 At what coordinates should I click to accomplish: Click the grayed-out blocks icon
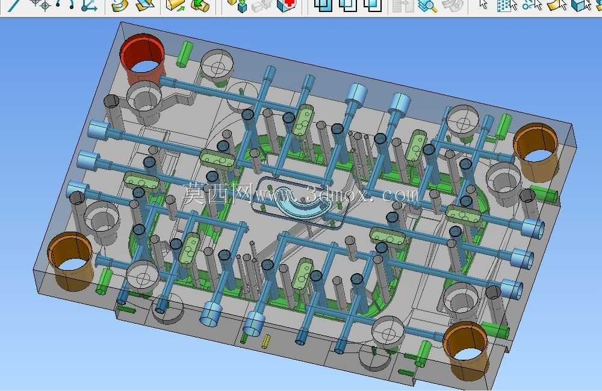click(x=262, y=5)
